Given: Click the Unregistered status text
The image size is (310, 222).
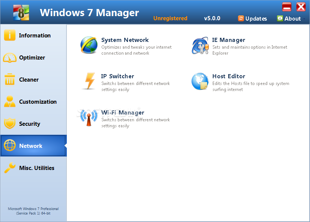Looking at the screenshot, I should pos(170,18).
